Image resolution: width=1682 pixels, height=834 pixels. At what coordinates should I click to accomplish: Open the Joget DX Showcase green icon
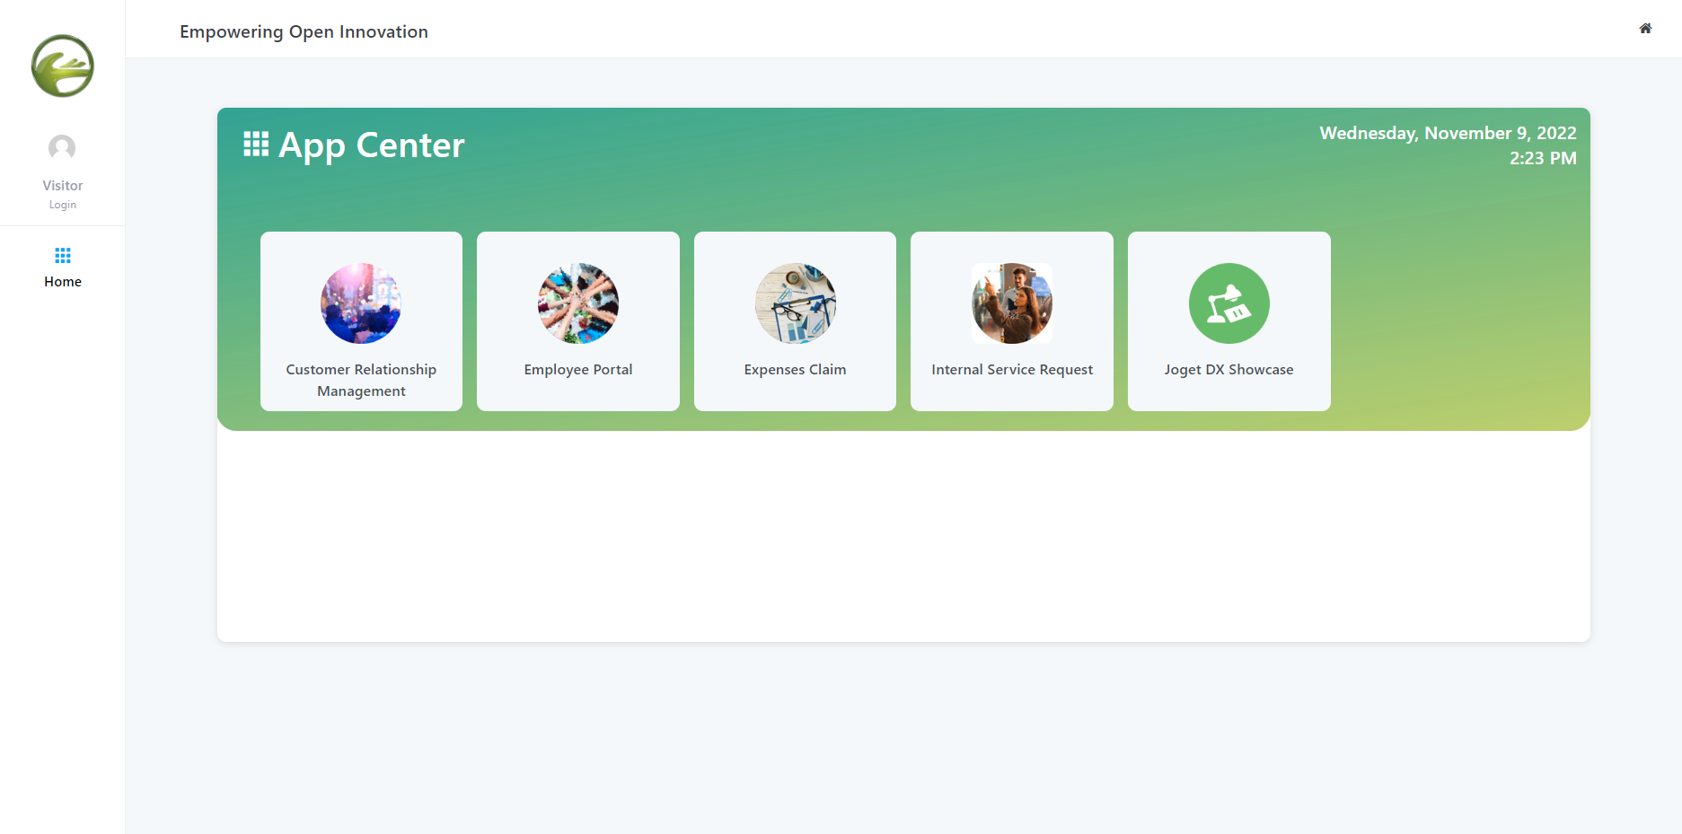point(1229,303)
